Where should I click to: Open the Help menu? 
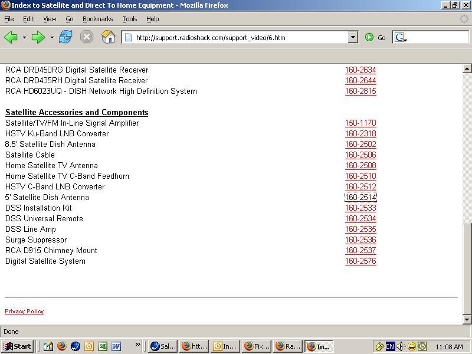click(x=153, y=19)
